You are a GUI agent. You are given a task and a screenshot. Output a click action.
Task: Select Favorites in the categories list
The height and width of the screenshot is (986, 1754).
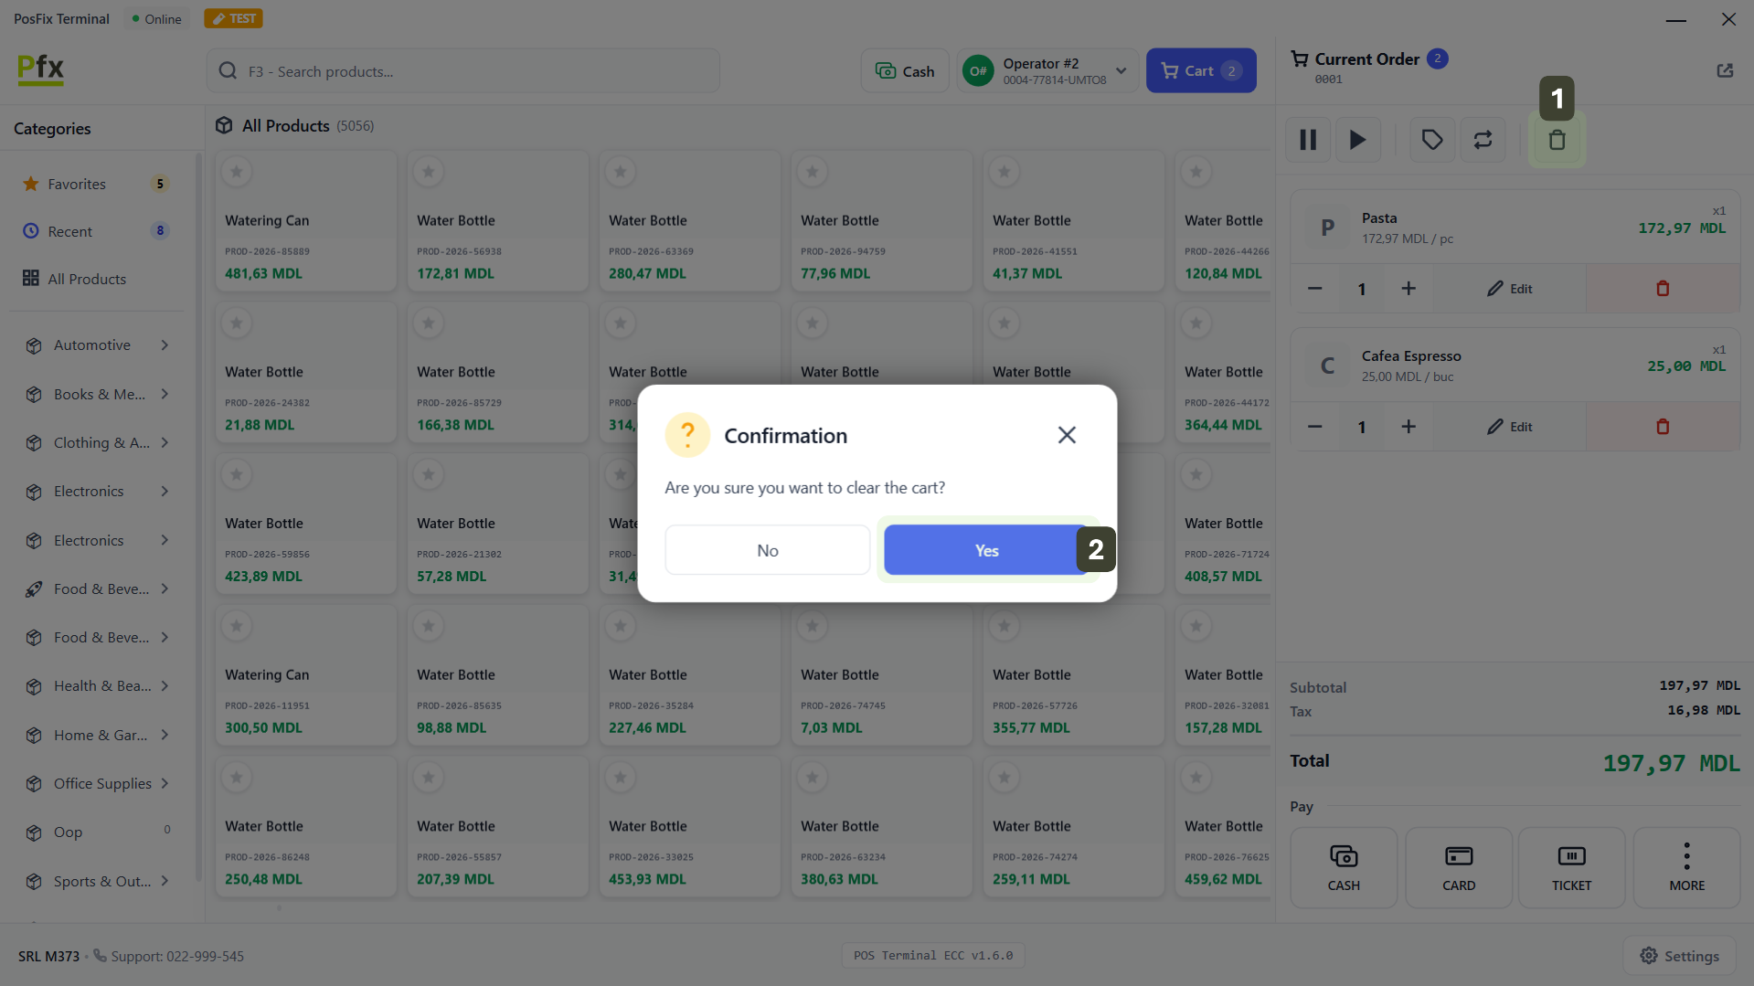[77, 184]
